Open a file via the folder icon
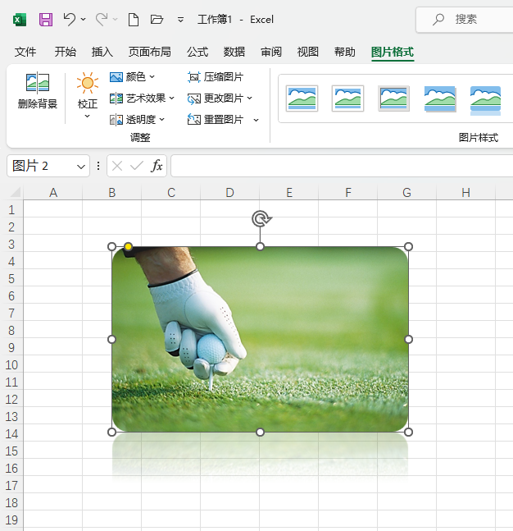This screenshot has height=531, width=513. click(x=157, y=20)
